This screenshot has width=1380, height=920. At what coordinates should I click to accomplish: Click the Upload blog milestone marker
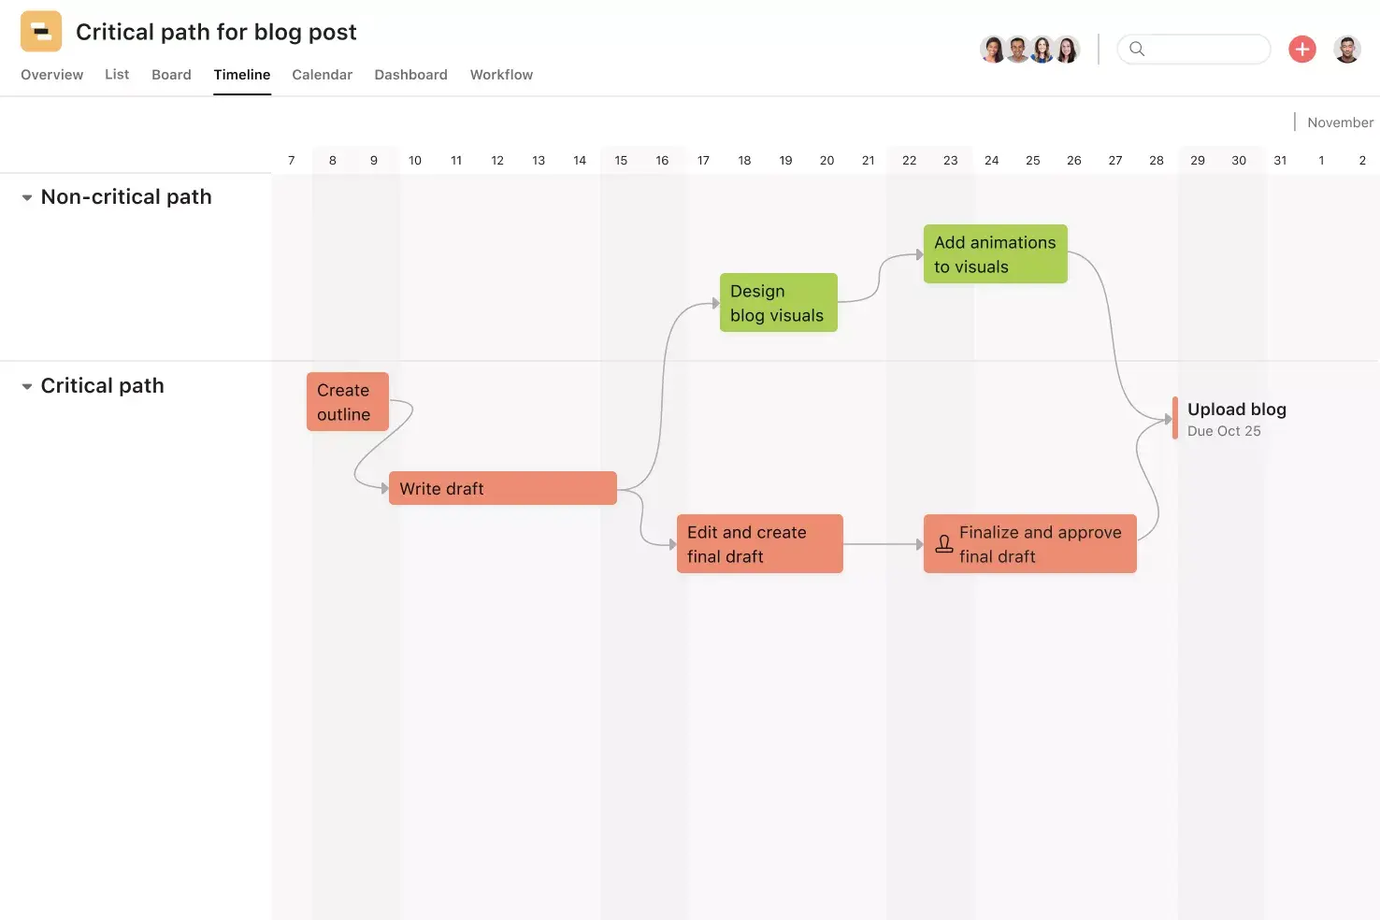[x=1175, y=418]
